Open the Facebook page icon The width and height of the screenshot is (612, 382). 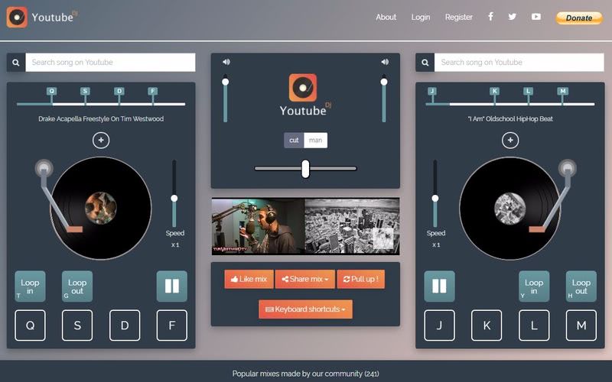click(x=490, y=16)
